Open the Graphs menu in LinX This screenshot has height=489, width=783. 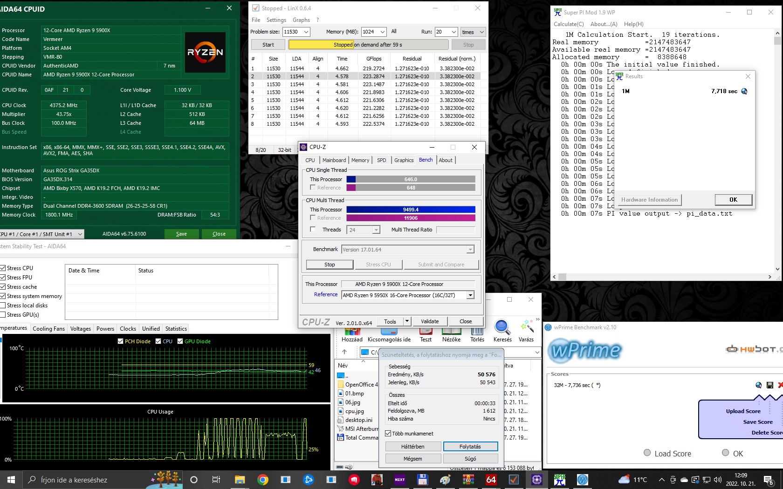(x=301, y=20)
